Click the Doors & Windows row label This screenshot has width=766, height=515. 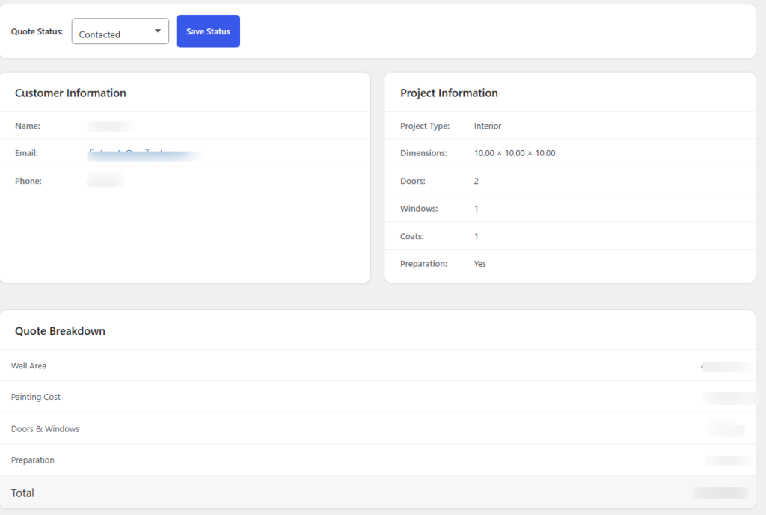[x=45, y=428]
